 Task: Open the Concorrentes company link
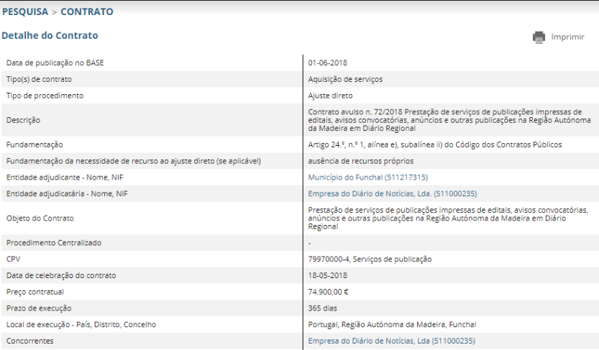point(392,341)
